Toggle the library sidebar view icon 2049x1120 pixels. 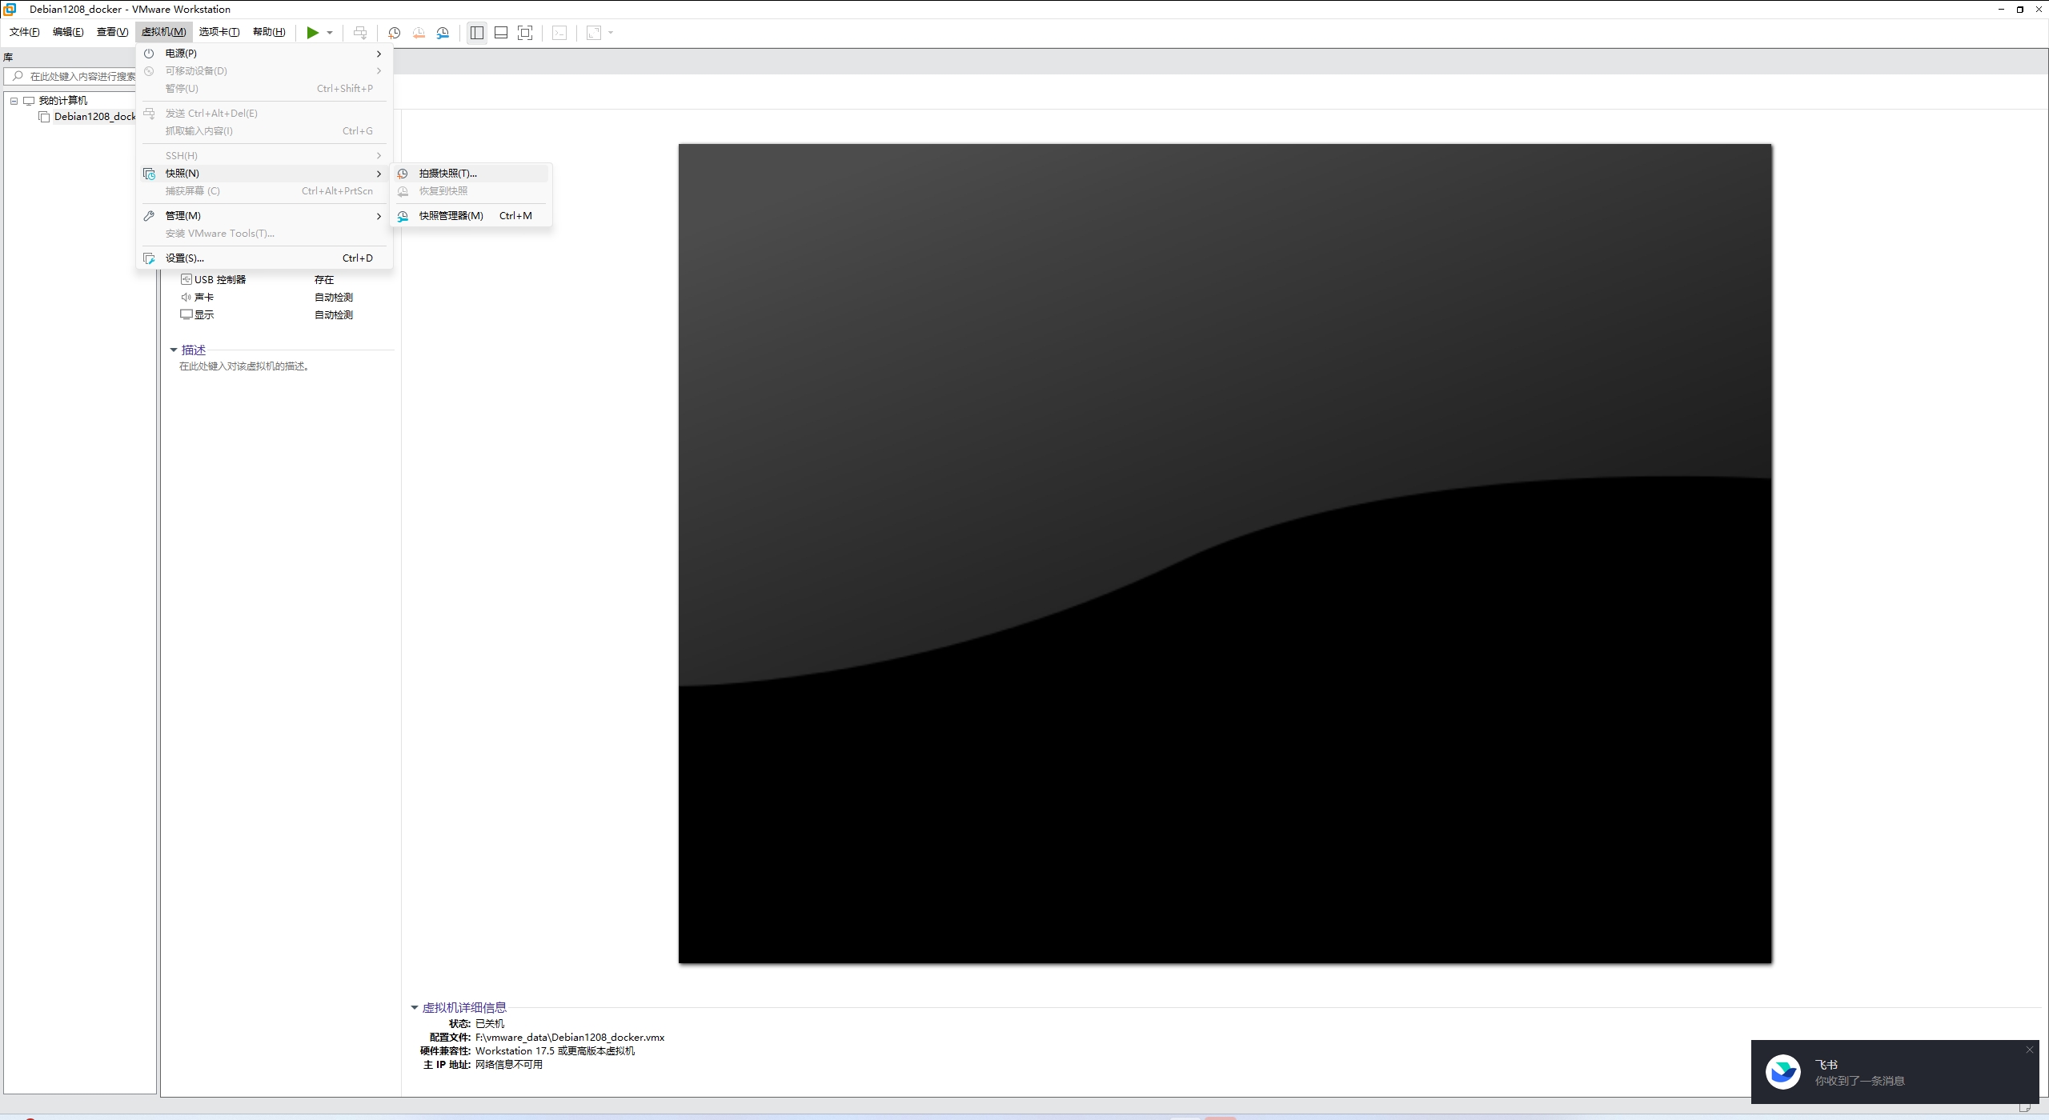[x=477, y=33]
